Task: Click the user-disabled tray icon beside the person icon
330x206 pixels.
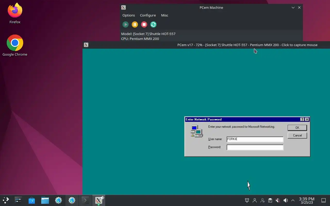Action: (262, 200)
